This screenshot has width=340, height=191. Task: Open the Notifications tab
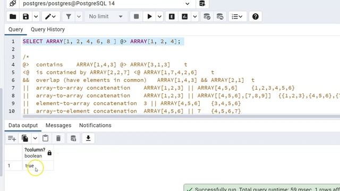pos(95,125)
